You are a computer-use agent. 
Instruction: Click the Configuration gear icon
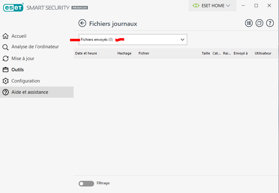point(5,81)
